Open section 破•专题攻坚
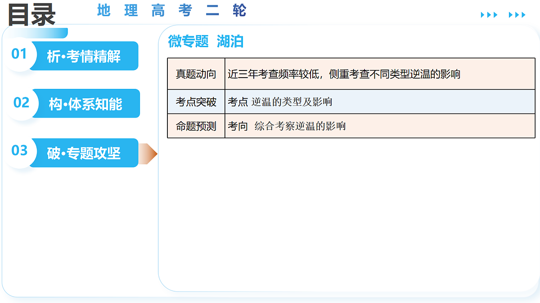The image size is (540, 303). [84, 153]
